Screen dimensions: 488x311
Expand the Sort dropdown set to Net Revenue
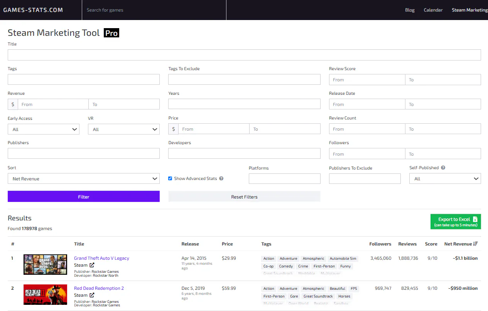(84, 178)
